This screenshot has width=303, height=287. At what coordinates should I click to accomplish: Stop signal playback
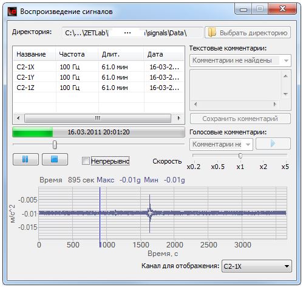(55, 159)
